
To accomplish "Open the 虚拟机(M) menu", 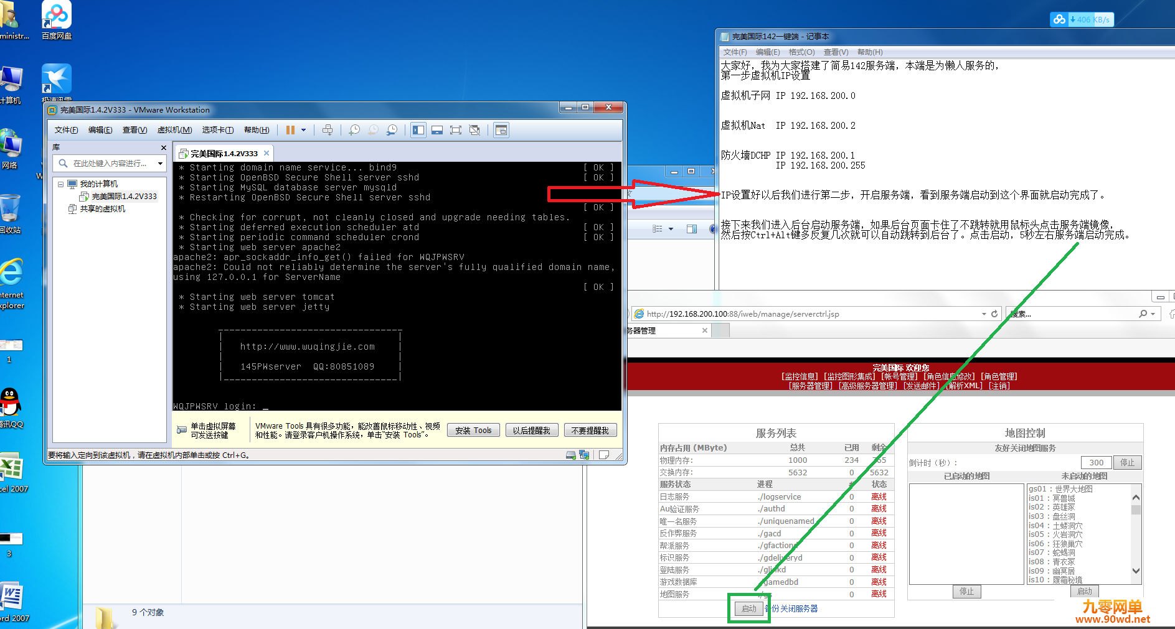I will (x=174, y=130).
